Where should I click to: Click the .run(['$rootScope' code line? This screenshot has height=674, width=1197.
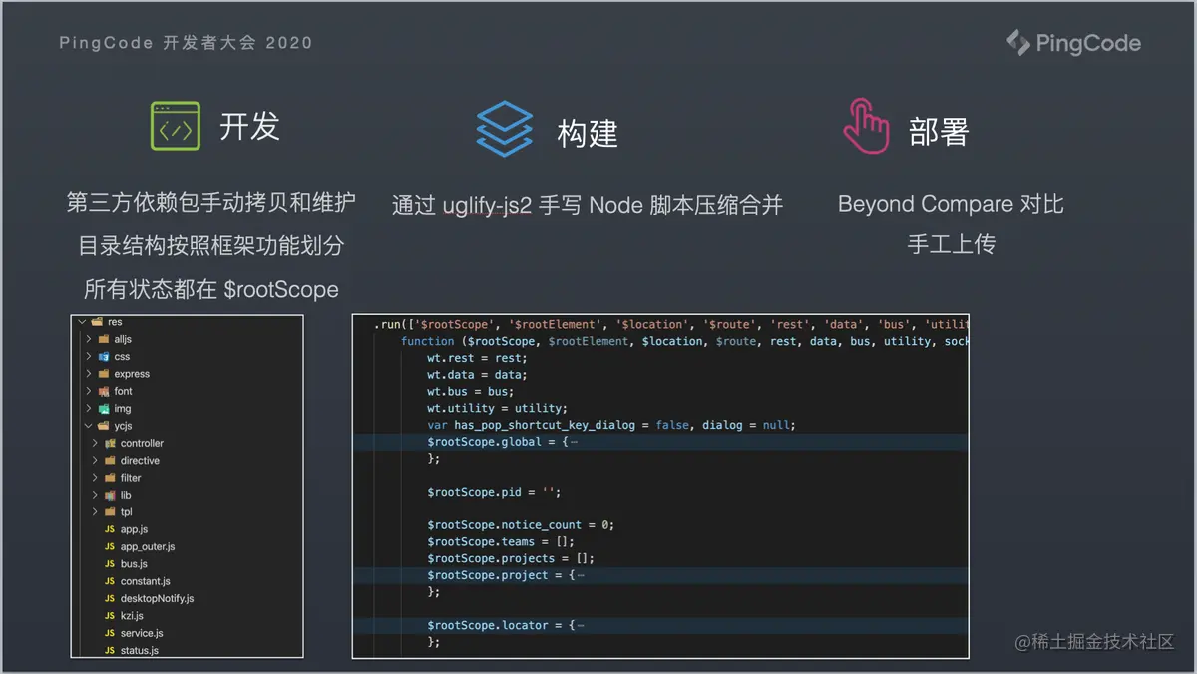pos(671,324)
